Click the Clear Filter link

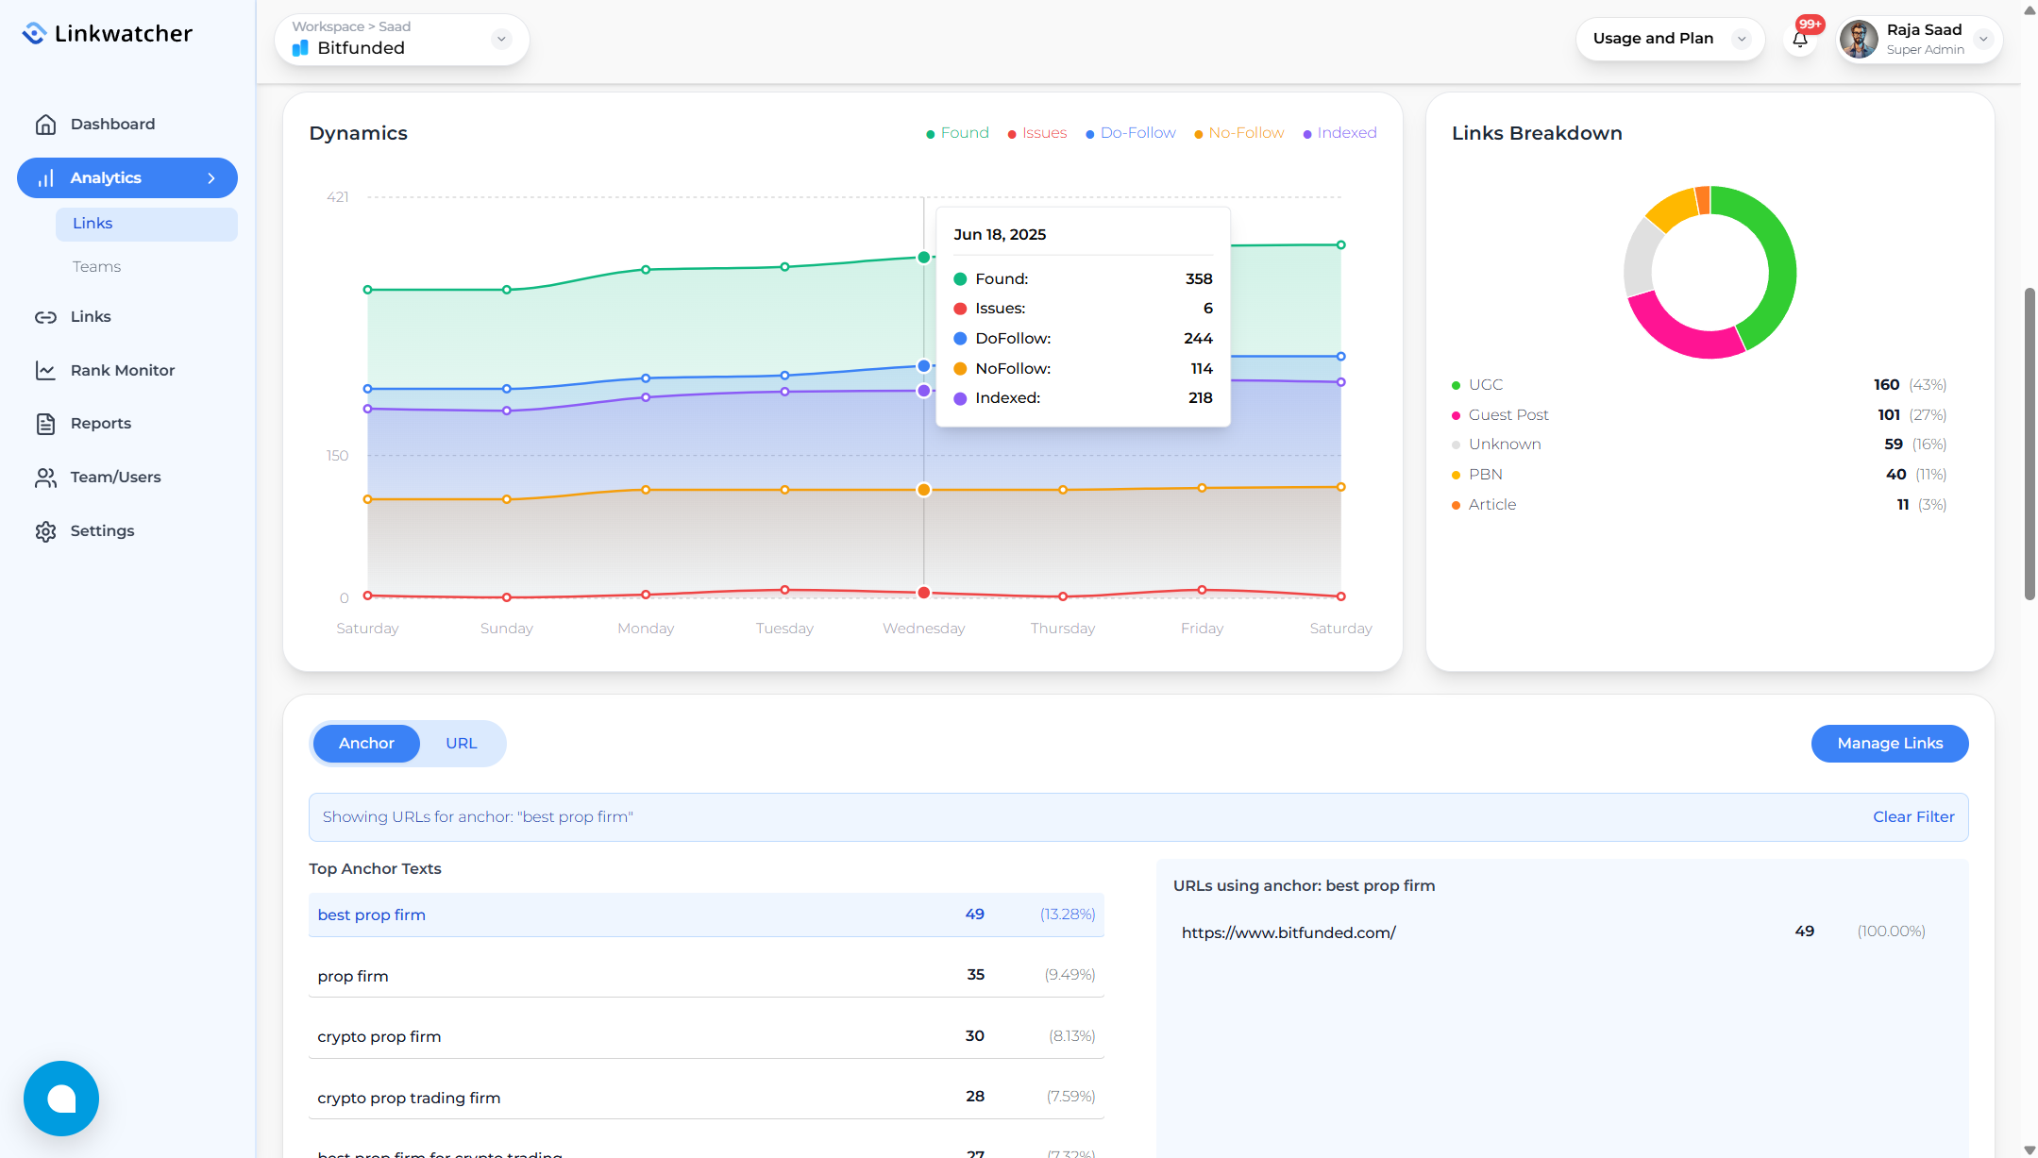(1913, 817)
